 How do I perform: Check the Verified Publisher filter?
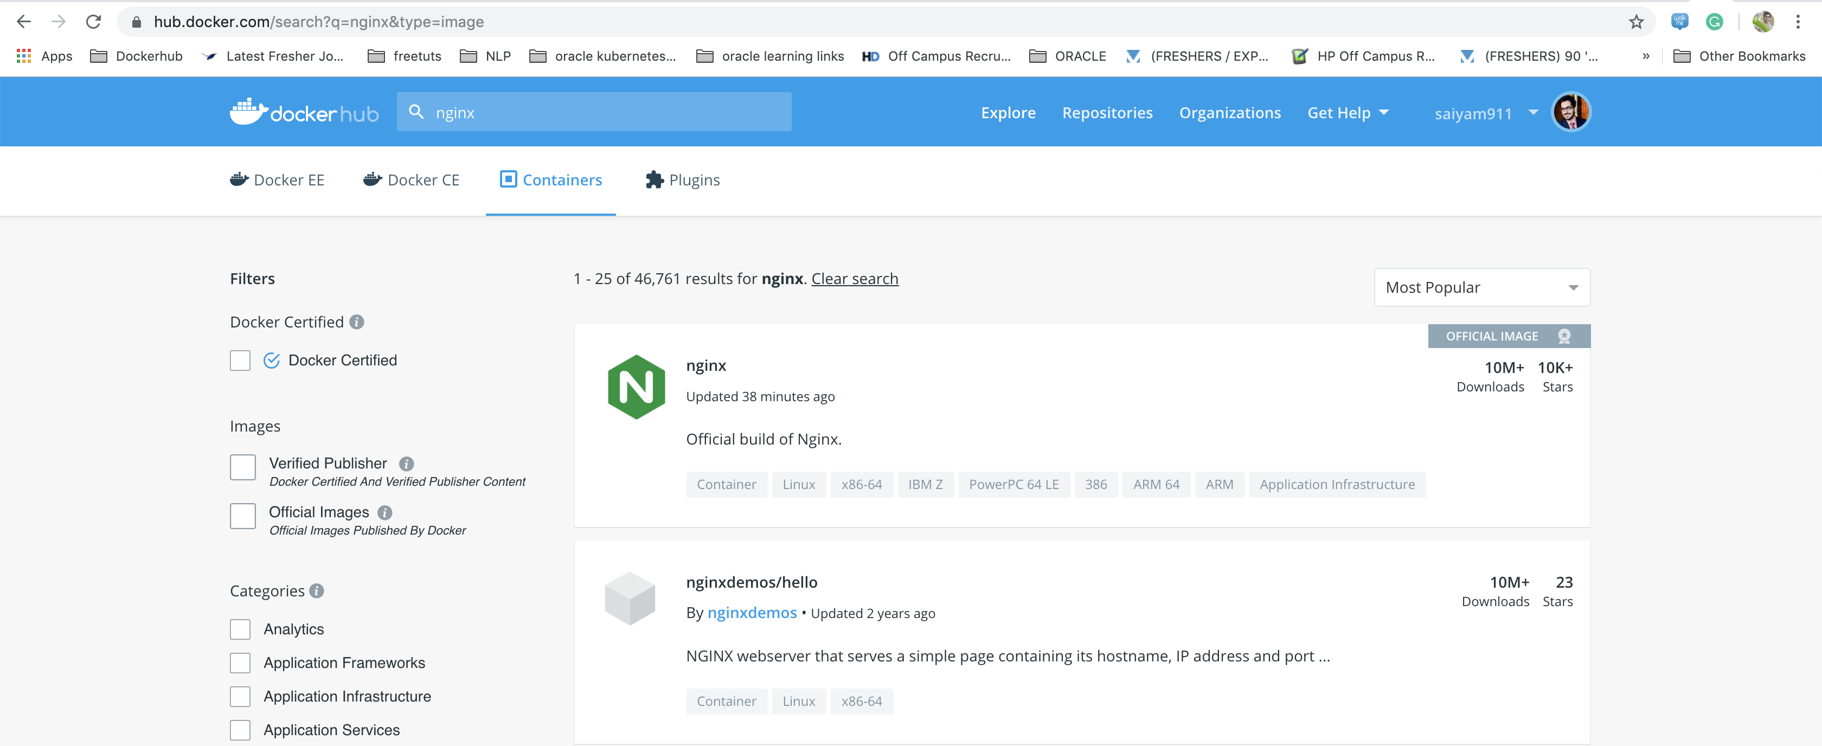(242, 467)
